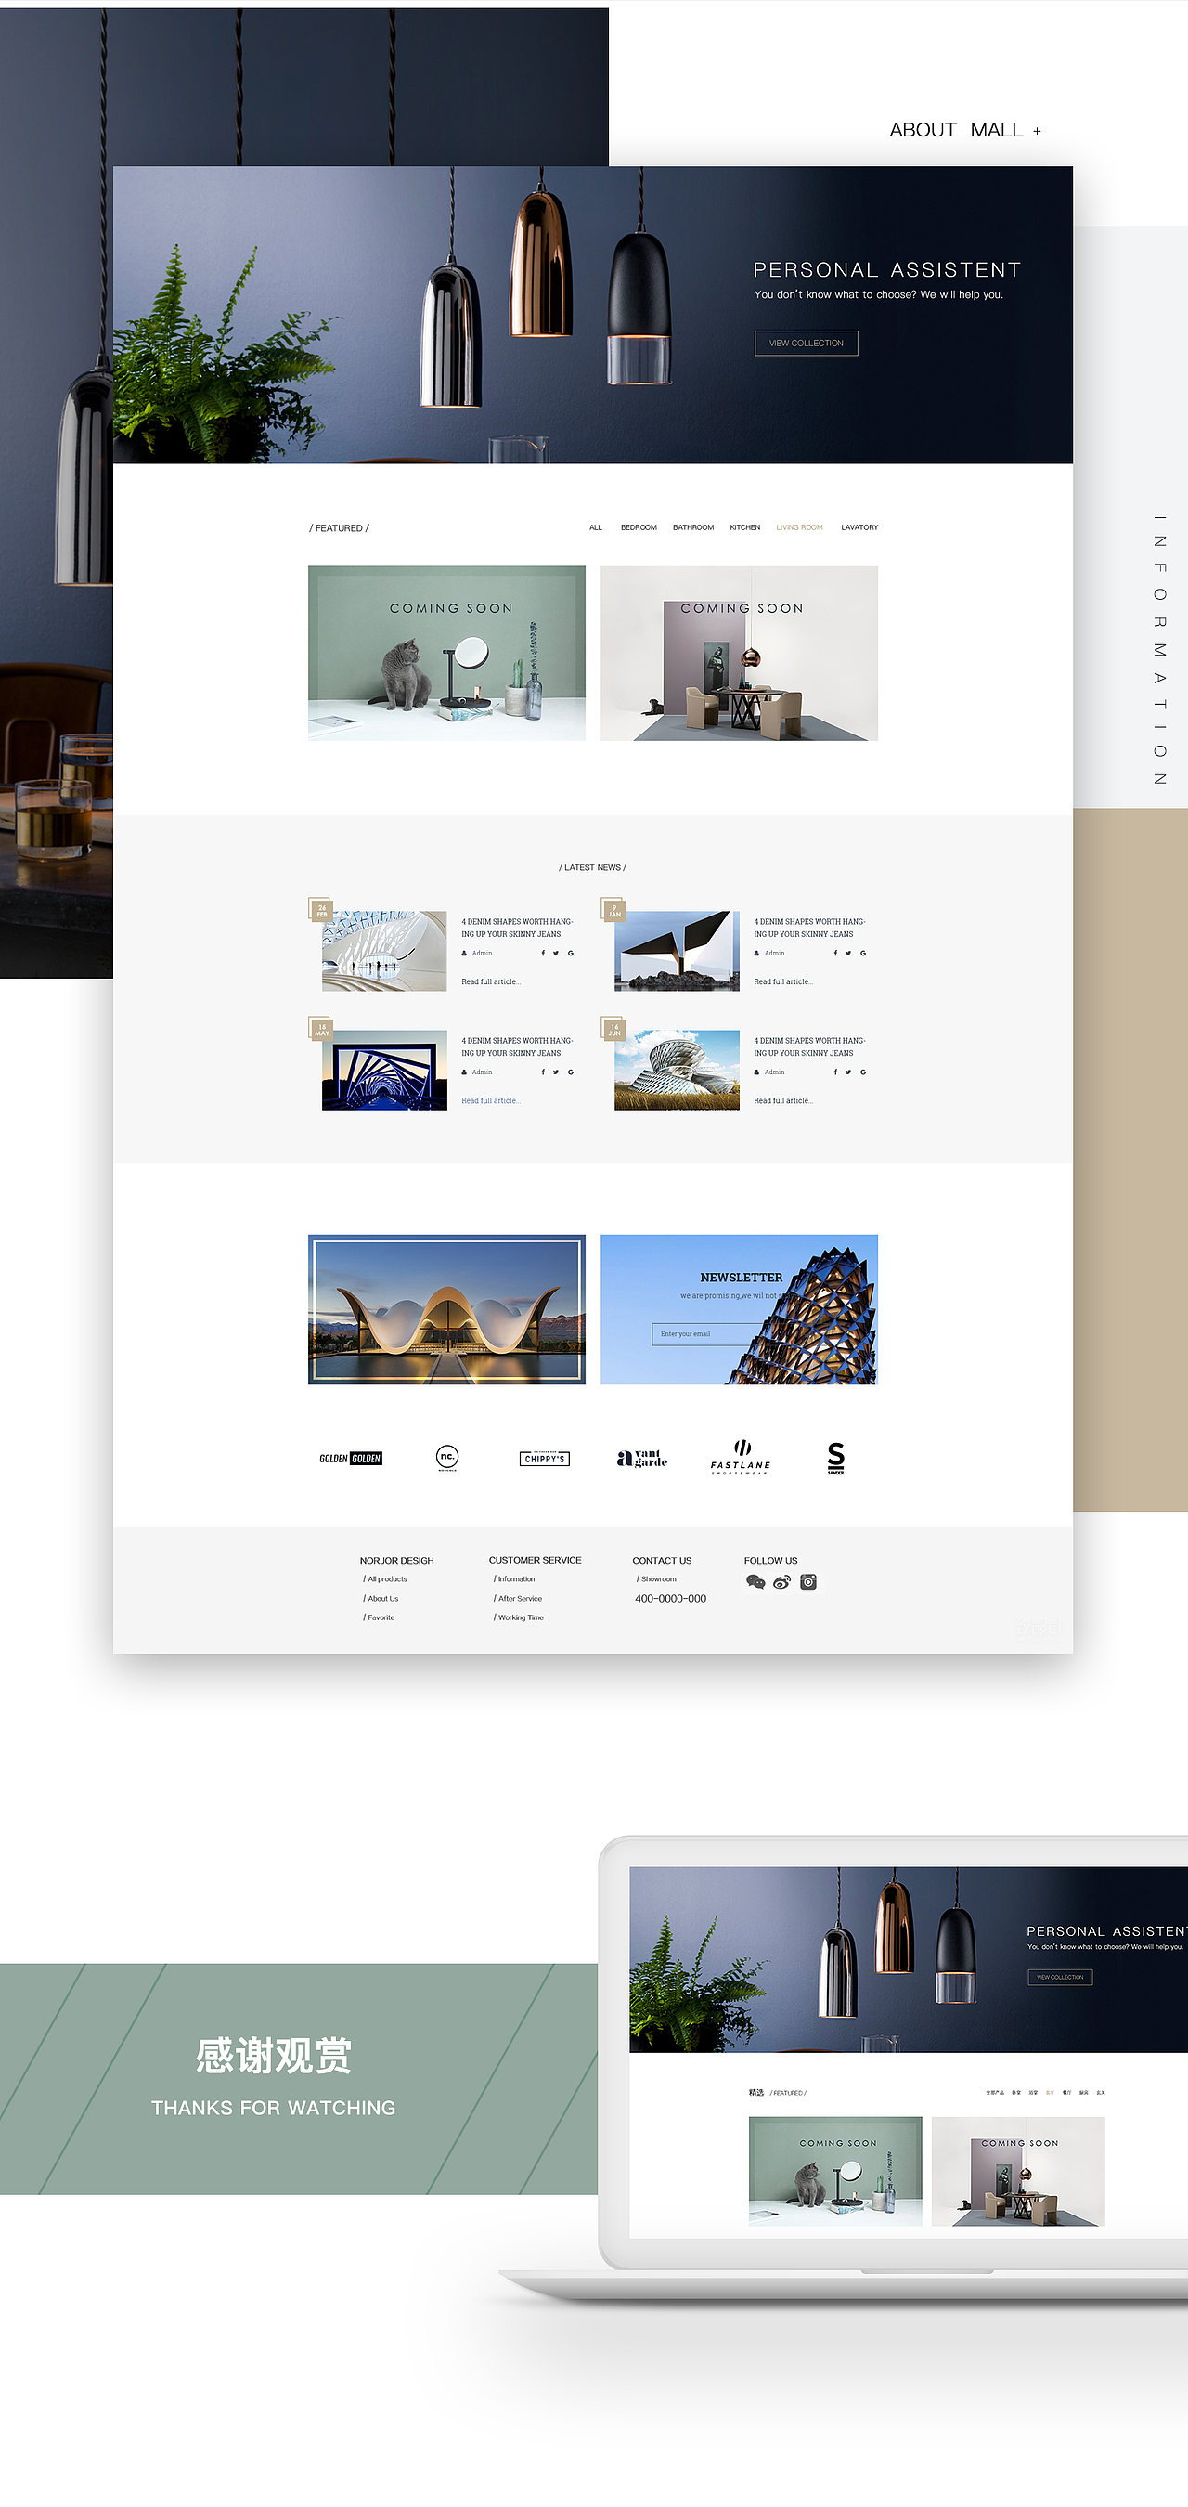Expand the plus sign beside MALL
The width and height of the screenshot is (1188, 2507).
click(1036, 130)
